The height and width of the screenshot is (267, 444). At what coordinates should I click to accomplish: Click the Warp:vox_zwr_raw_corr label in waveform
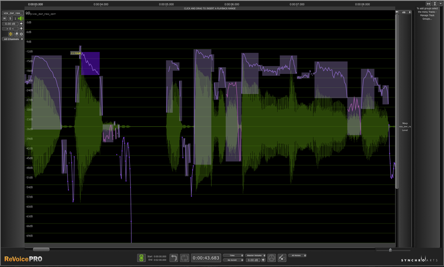[41, 14]
